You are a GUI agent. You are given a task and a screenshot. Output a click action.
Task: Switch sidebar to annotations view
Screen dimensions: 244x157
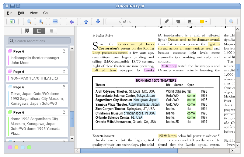click(x=39, y=31)
